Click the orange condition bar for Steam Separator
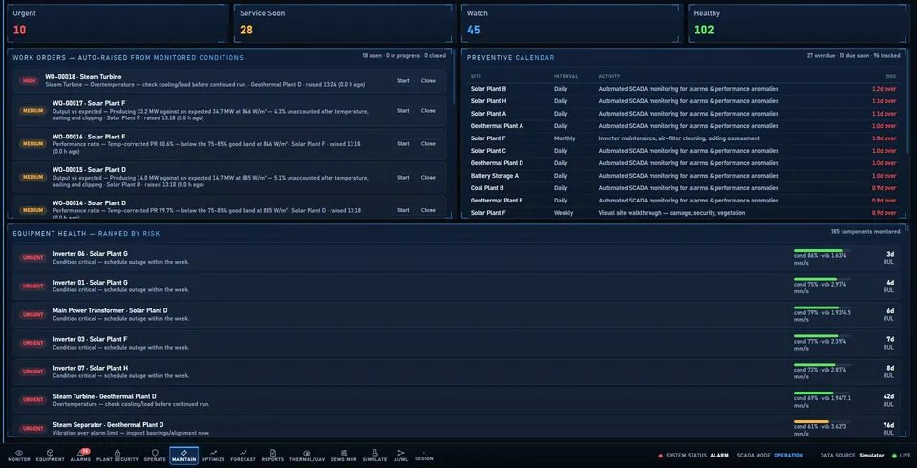Screen dimensions: 917x468 tap(821, 421)
